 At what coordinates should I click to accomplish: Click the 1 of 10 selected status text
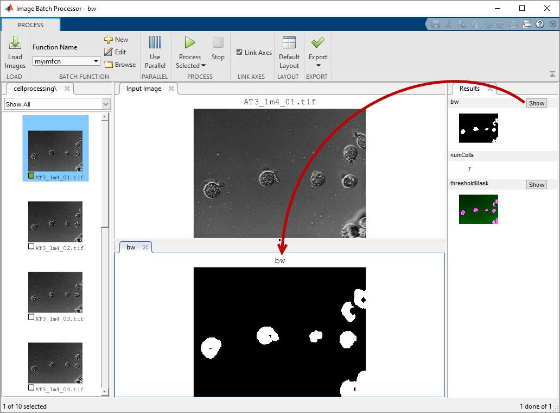pos(24,406)
